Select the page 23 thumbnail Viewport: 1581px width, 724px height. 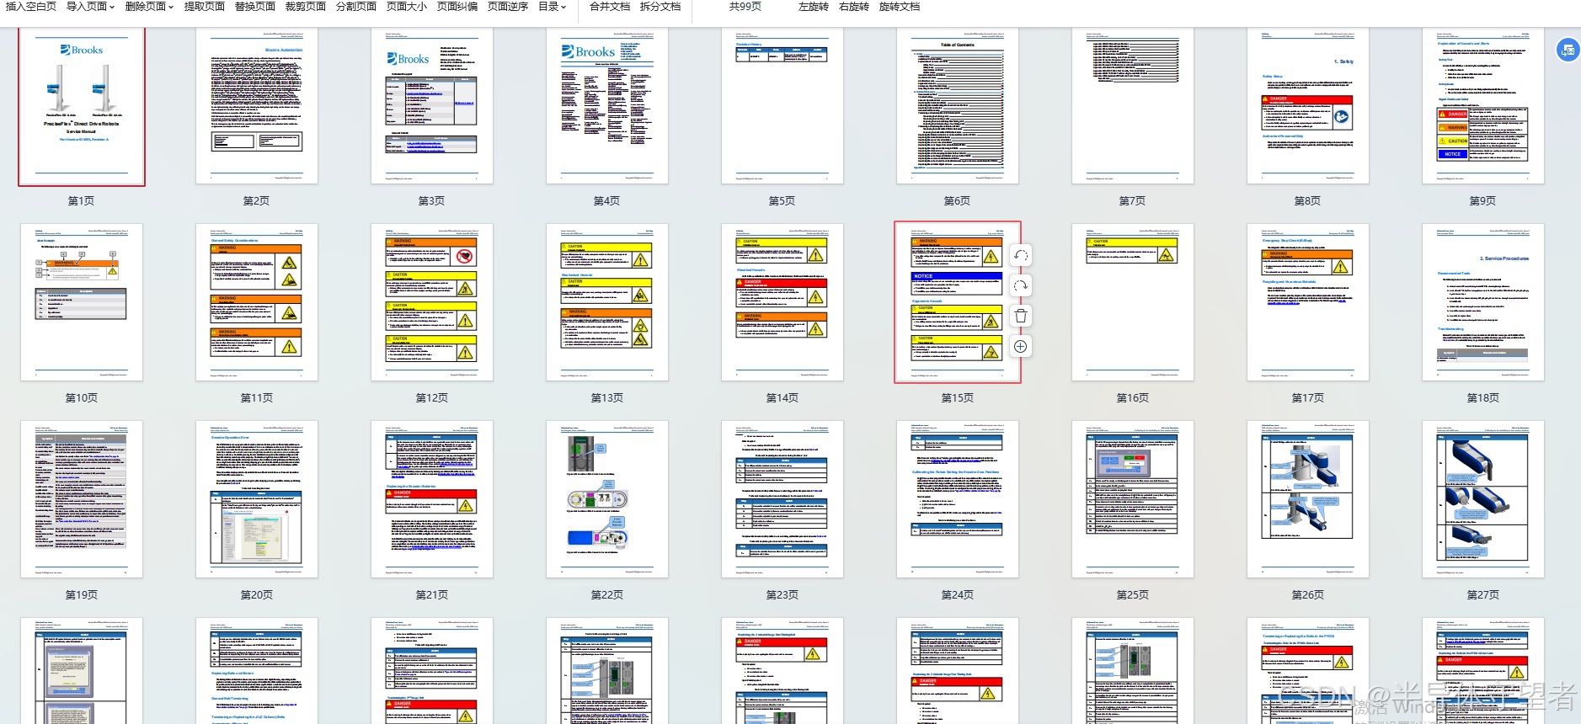[x=782, y=499]
